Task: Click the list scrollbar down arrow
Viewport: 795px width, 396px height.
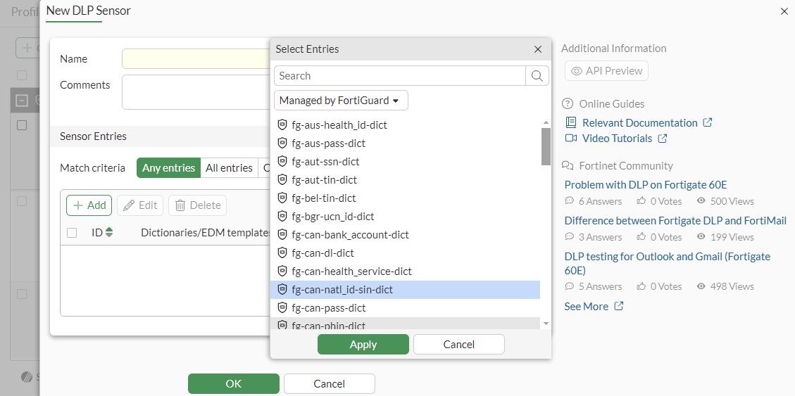Action: pos(546,324)
